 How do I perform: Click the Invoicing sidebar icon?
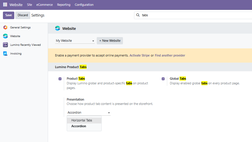coord(5,54)
